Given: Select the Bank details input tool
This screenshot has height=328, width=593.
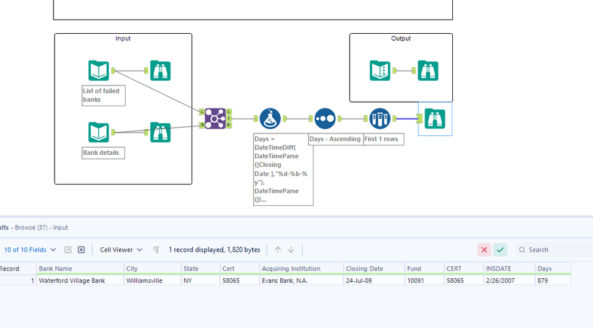Looking at the screenshot, I should click(99, 132).
